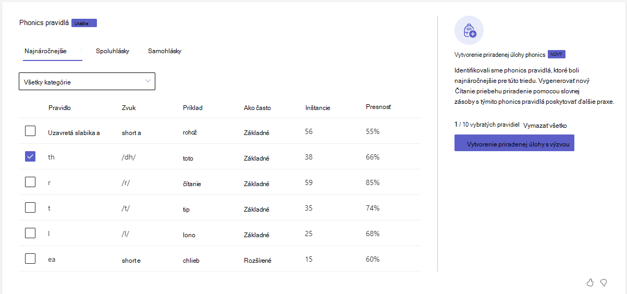
Task: Click the backpack assignment icon
Action: [469, 30]
